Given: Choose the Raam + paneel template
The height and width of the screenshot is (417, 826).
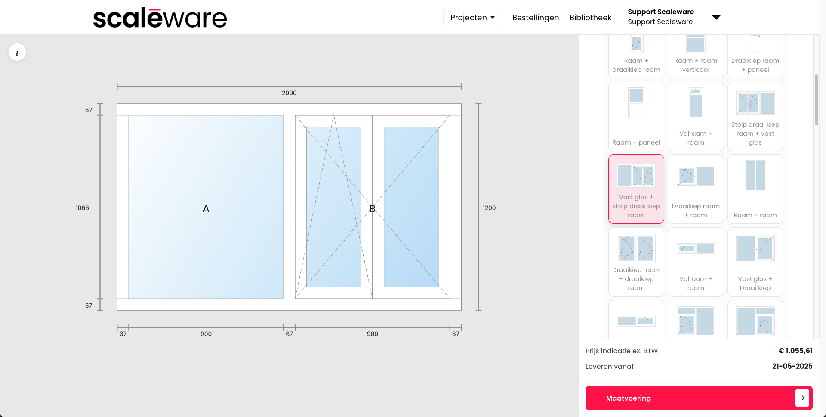Looking at the screenshot, I should [x=636, y=116].
